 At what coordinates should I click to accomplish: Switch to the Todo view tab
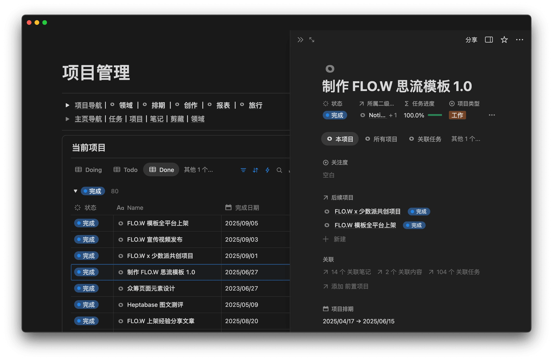pos(125,169)
